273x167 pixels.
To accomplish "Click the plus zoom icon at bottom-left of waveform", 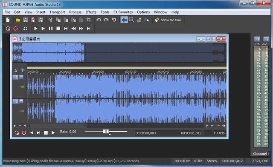I will (15, 126).
